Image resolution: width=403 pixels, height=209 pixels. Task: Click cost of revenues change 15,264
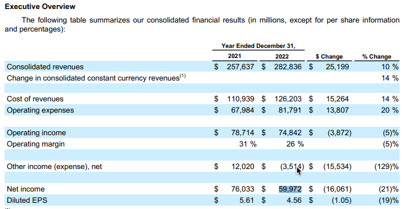pyautogui.click(x=338, y=99)
